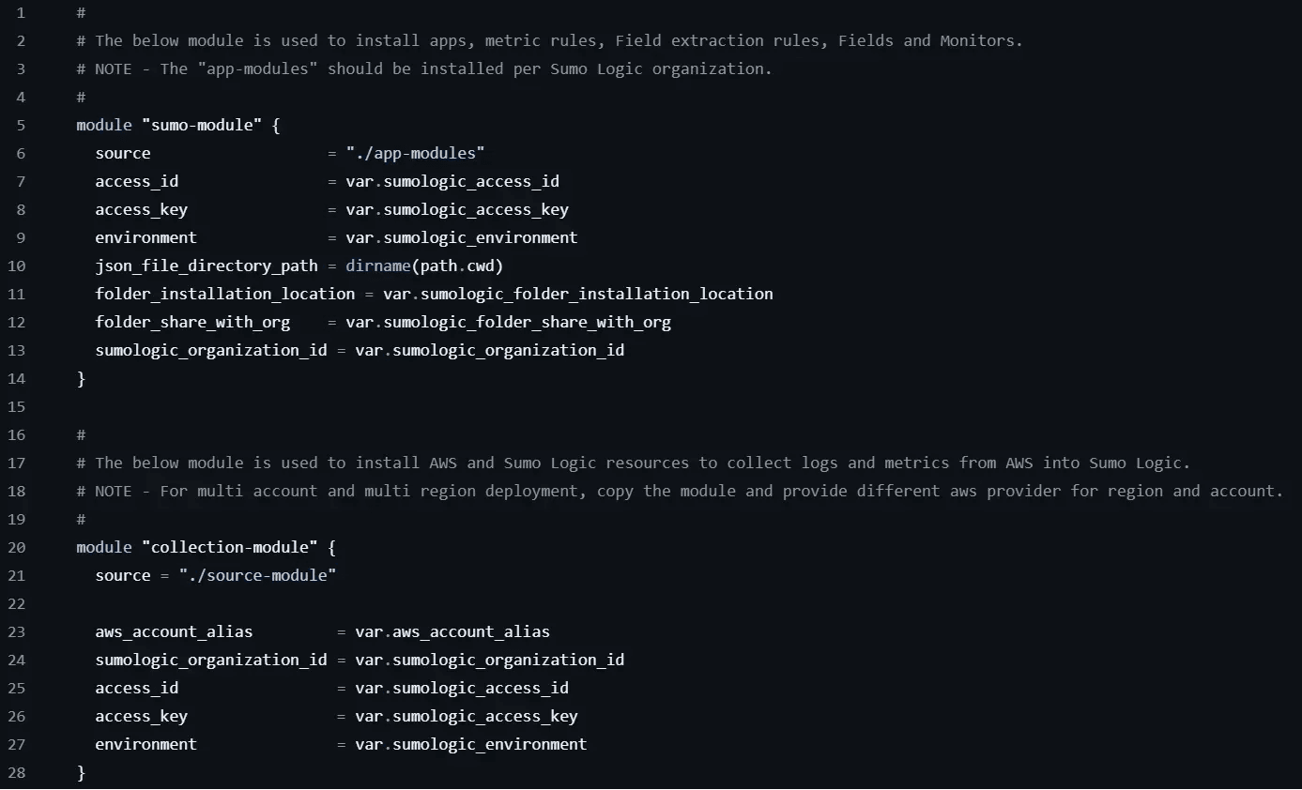Click line number 5 in the gutter
The width and height of the screenshot is (1302, 790).
[x=21, y=125]
